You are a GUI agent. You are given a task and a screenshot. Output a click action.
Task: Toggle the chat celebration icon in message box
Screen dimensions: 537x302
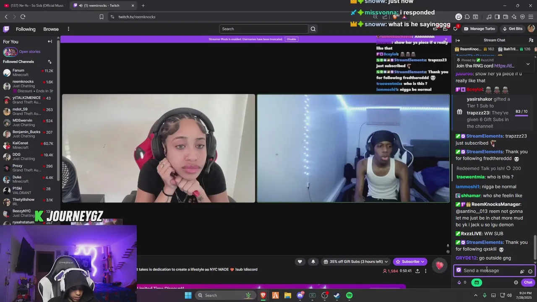pos(522,271)
